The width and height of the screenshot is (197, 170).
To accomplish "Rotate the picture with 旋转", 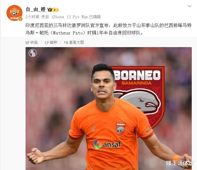I will [51, 42].
